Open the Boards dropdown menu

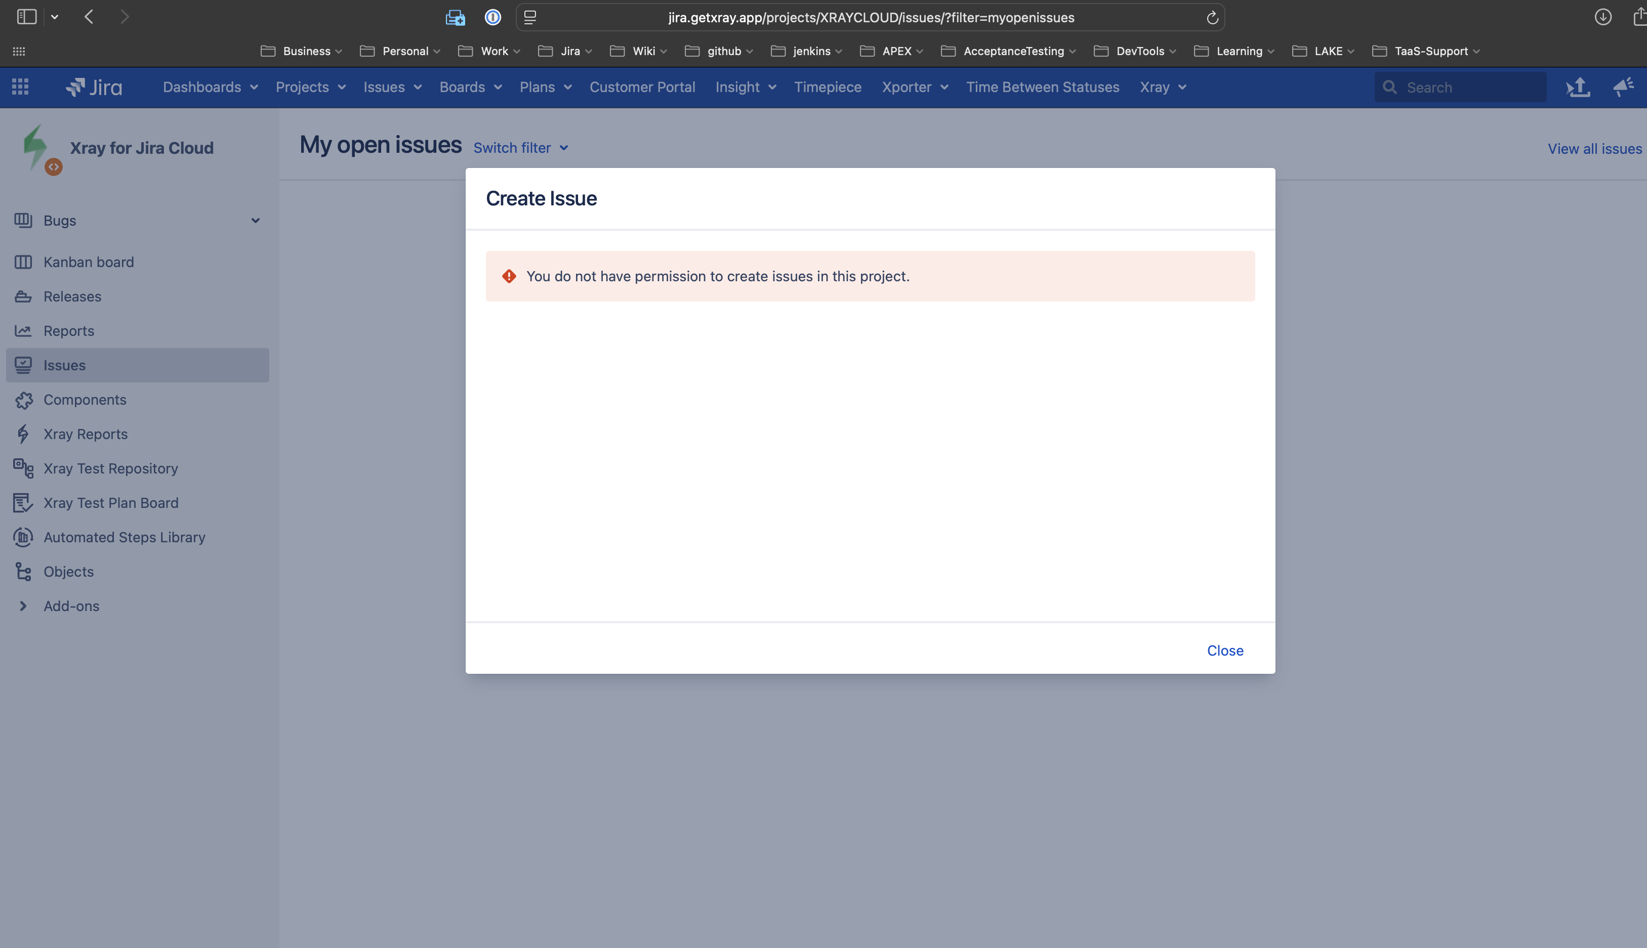471,87
